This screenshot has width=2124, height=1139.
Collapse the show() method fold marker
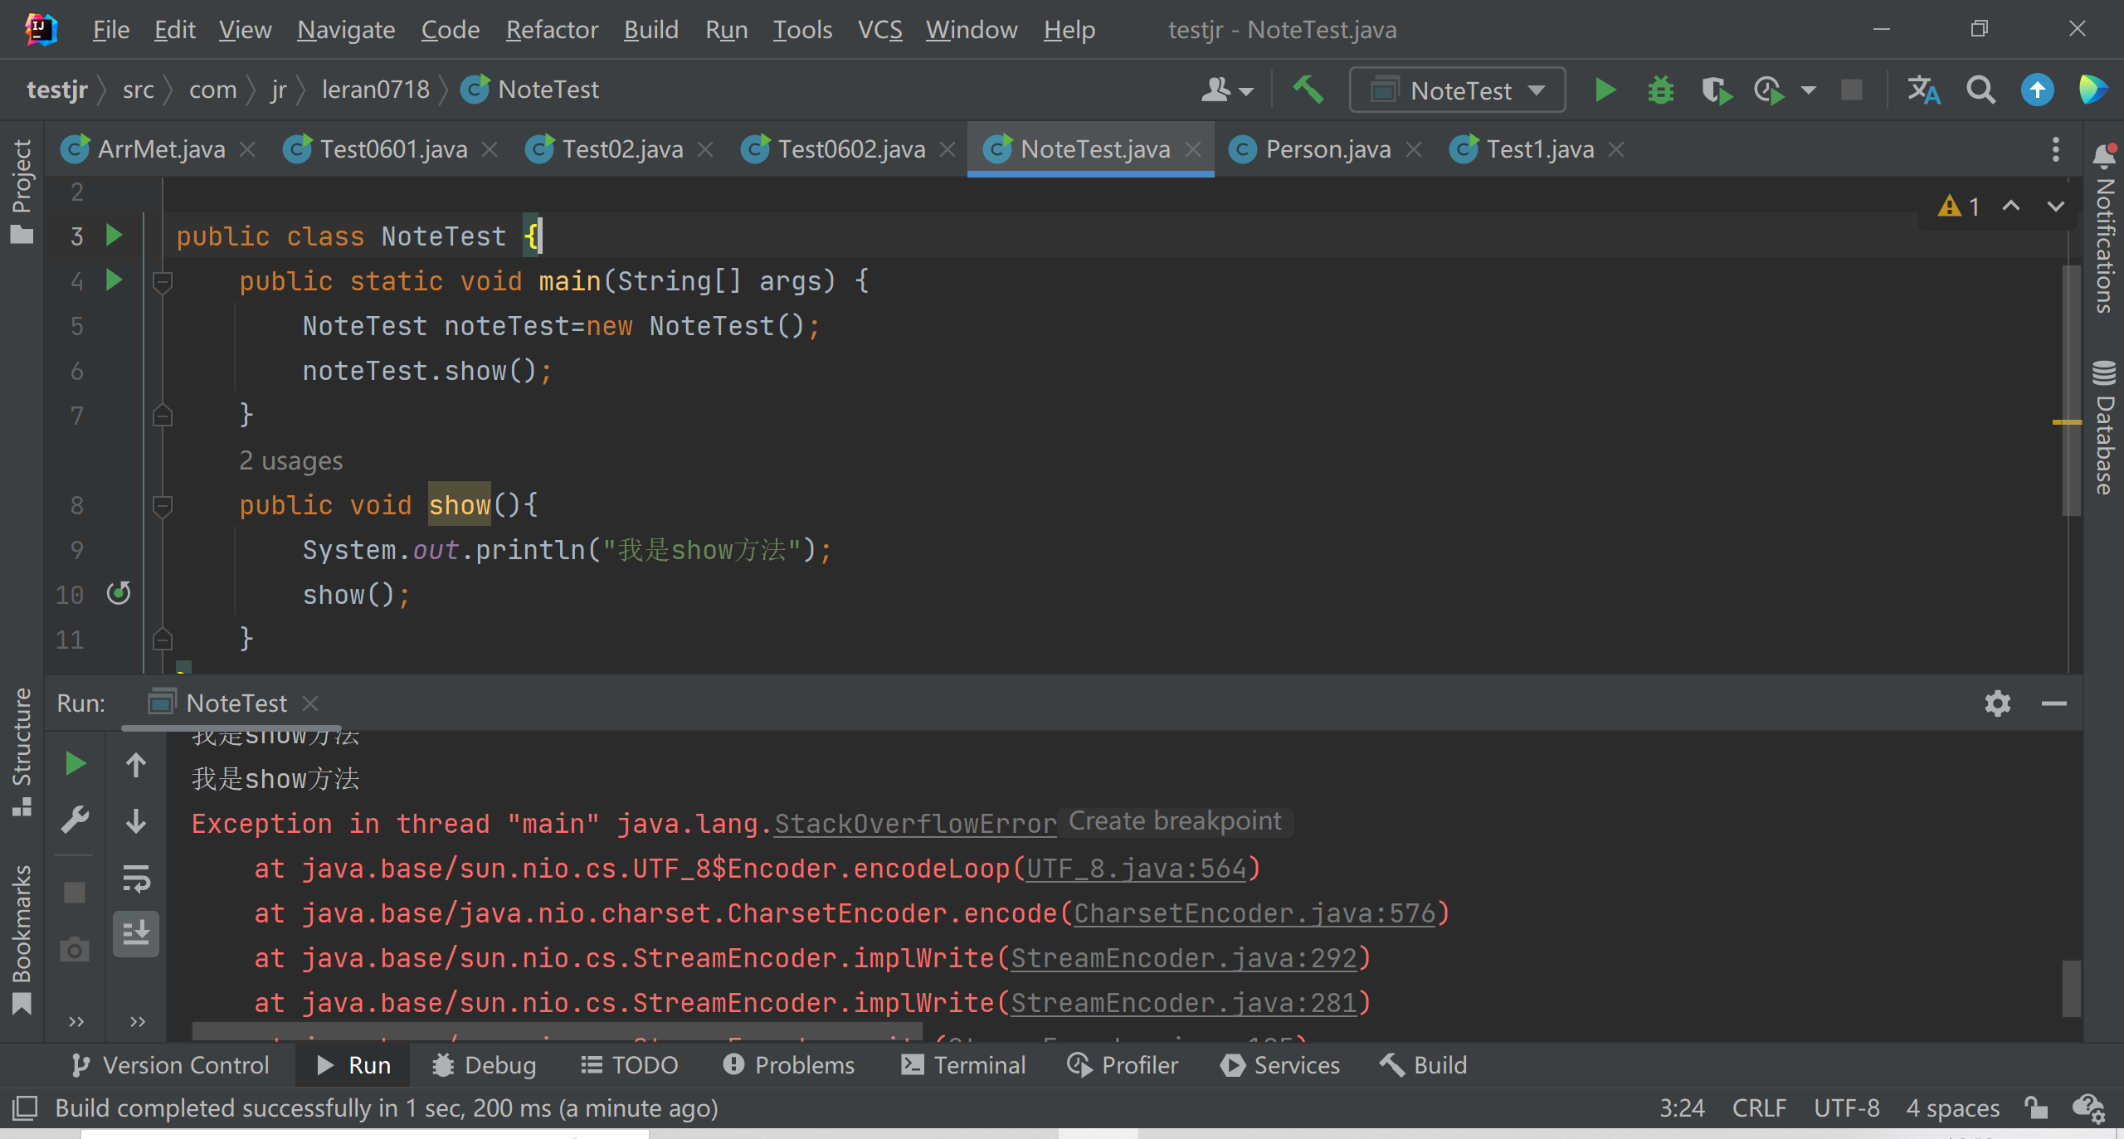point(163,504)
